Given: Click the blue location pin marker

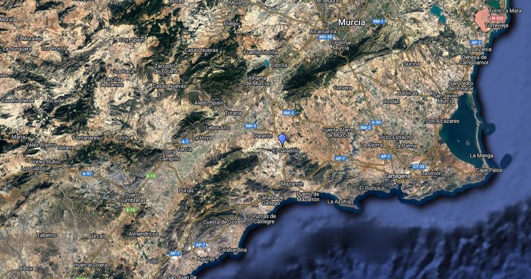Looking at the screenshot, I should (x=282, y=140).
